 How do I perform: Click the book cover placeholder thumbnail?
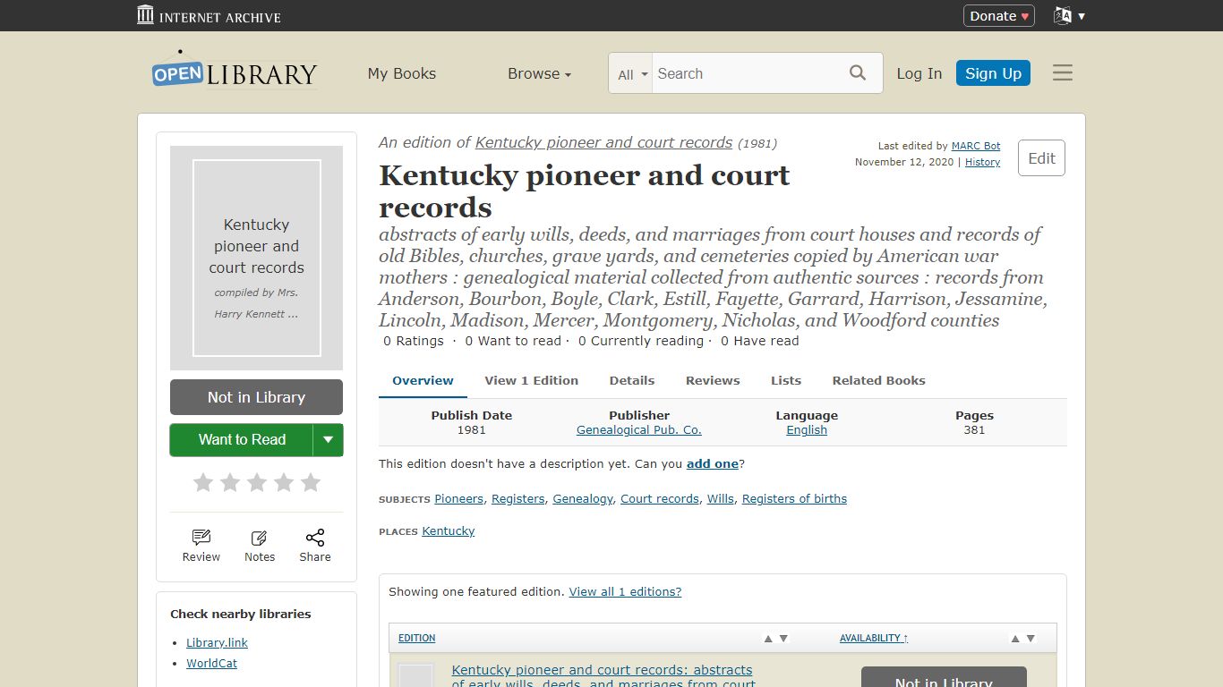click(257, 258)
